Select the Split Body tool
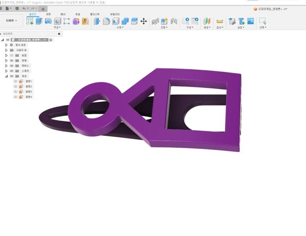This screenshot has height=236, width=306. click(134, 21)
